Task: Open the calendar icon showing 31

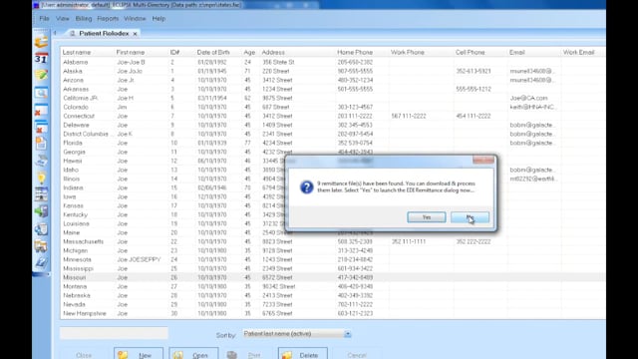Action: click(x=41, y=59)
